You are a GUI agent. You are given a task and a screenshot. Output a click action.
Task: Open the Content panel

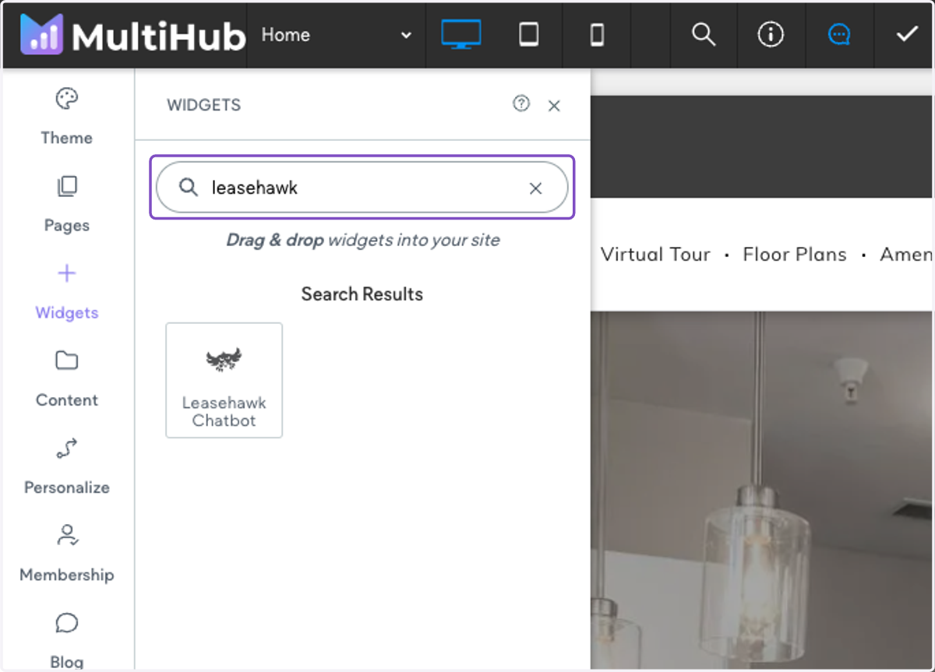(x=67, y=379)
